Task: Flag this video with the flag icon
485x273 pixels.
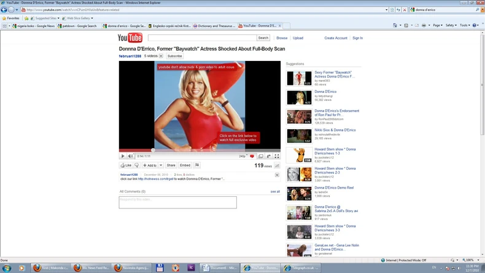Action: click(197, 165)
